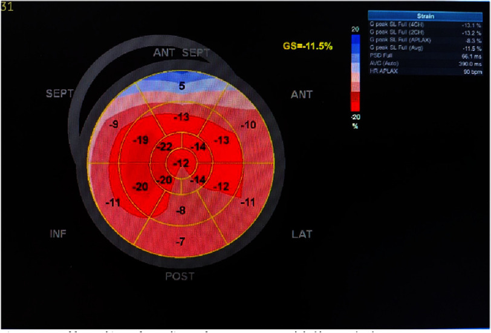Click the Strain panel header
491x333 pixels.
(425, 16)
